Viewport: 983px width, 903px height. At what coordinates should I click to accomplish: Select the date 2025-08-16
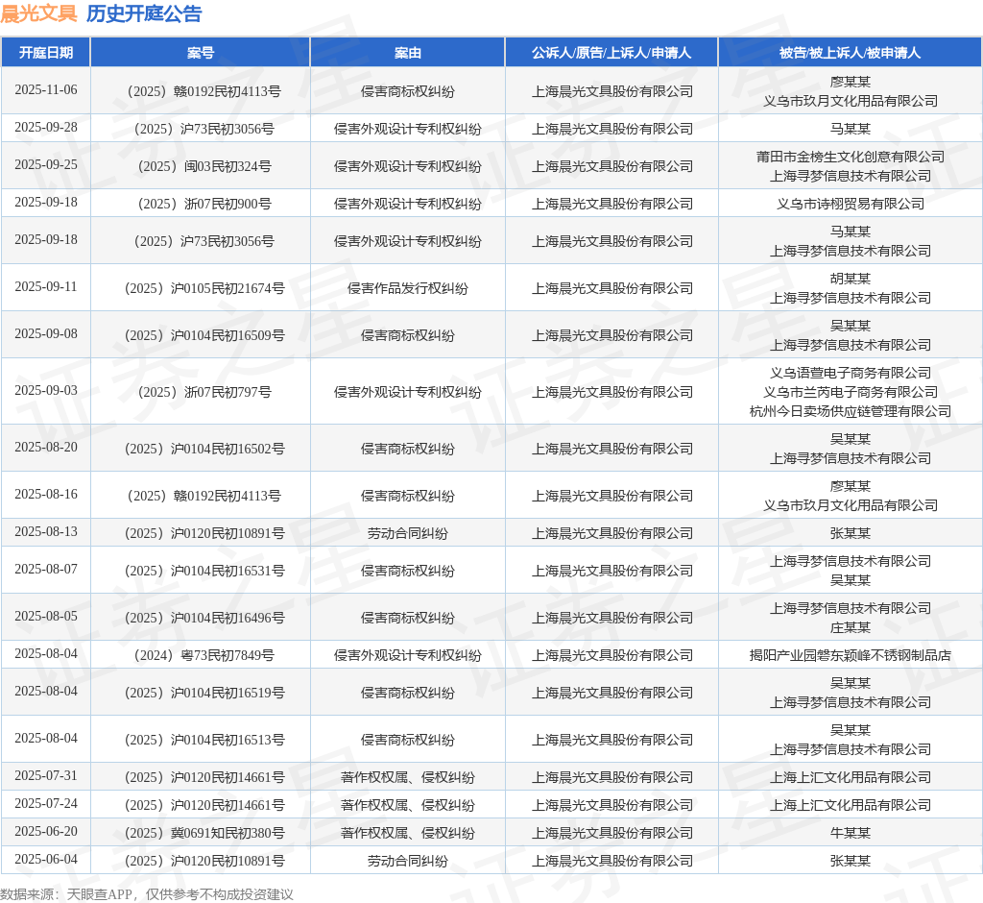point(46,495)
